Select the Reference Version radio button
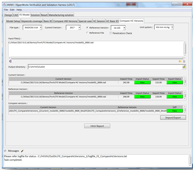This screenshot has height=170, width=193. pyautogui.click(x=87, y=28)
